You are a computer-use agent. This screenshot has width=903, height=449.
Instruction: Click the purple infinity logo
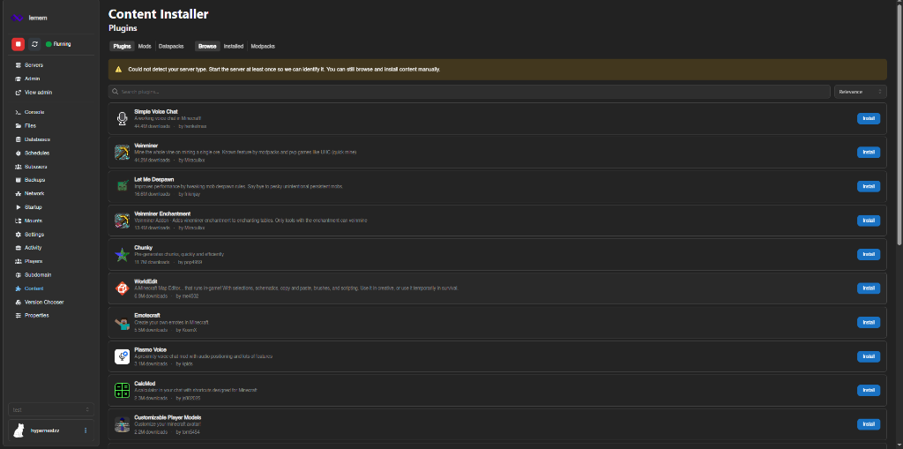tap(17, 18)
